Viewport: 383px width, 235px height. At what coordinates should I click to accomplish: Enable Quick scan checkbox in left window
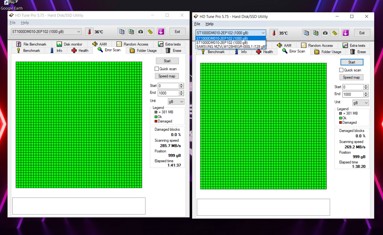pos(157,69)
